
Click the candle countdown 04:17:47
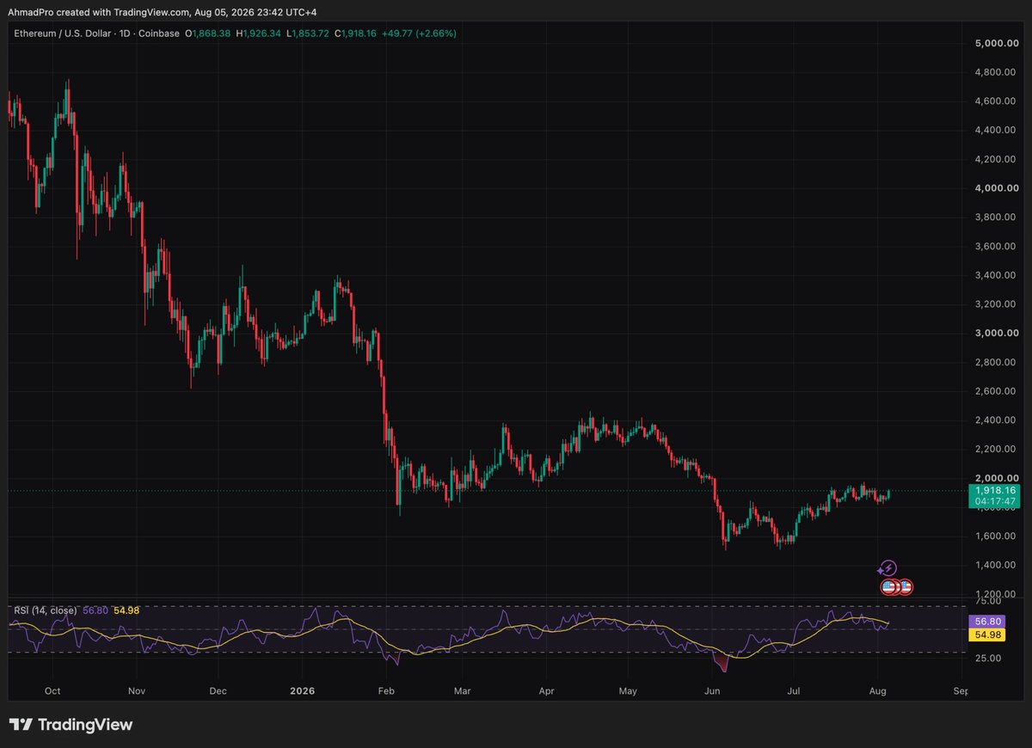[995, 502]
